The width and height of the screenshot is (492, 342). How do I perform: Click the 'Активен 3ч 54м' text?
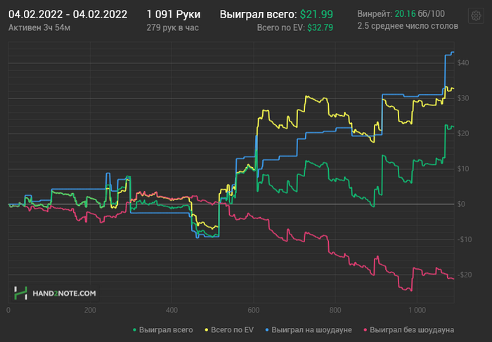39,28
